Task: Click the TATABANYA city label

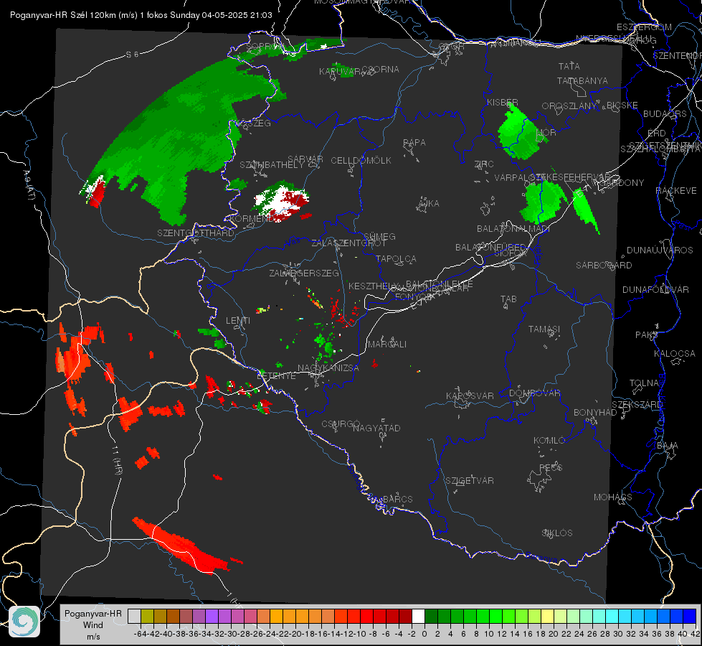Action: (x=582, y=80)
